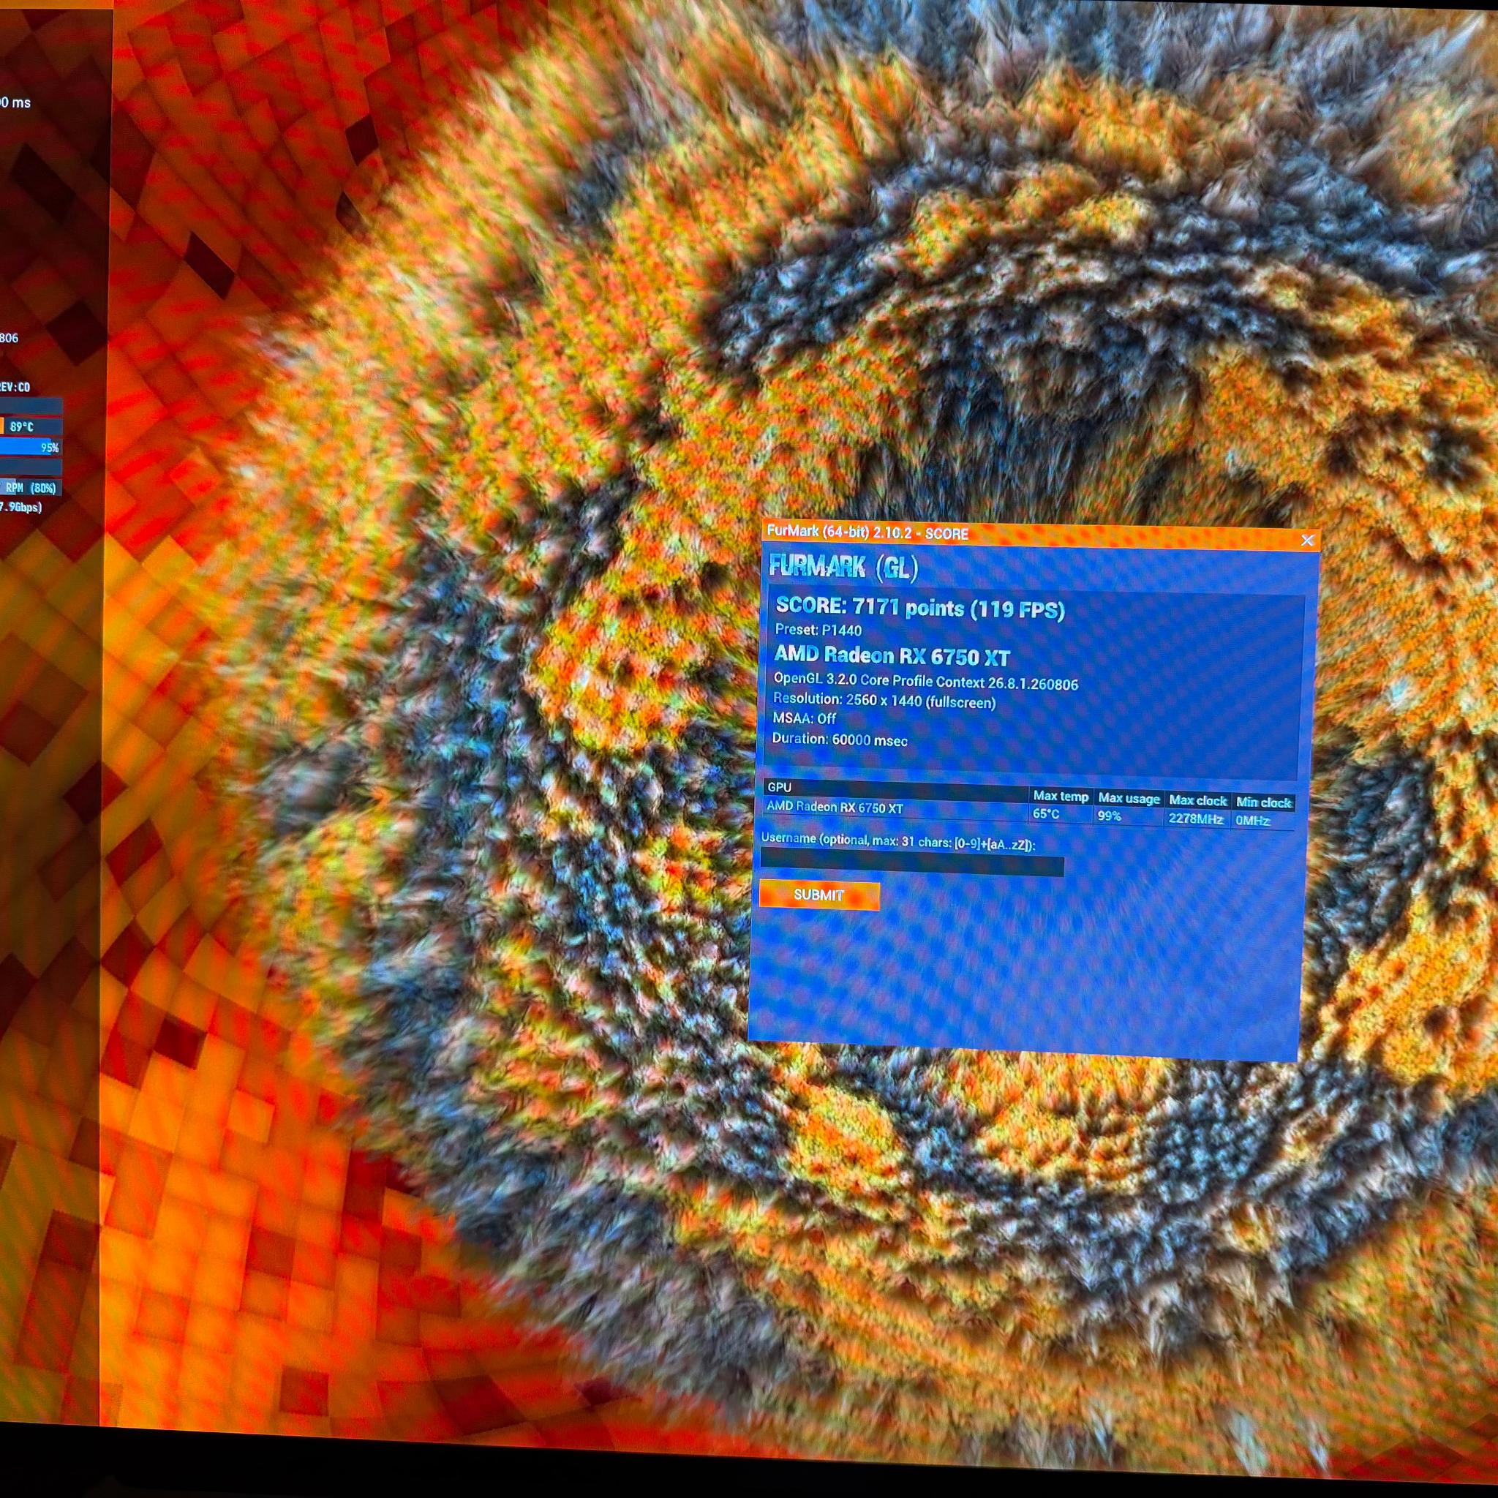This screenshot has height=1498, width=1498.
Task: Click the MSAA: Off text
Action: tap(804, 719)
